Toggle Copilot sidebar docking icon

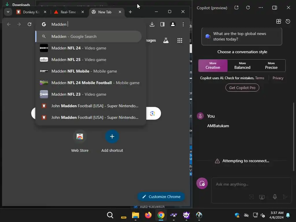[275, 8]
